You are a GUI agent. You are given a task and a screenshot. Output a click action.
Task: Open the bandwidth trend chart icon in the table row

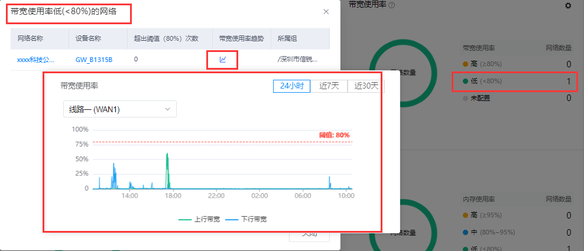[223, 59]
